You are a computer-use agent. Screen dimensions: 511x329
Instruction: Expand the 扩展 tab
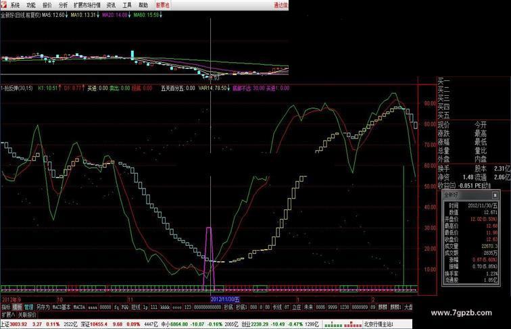8,315
